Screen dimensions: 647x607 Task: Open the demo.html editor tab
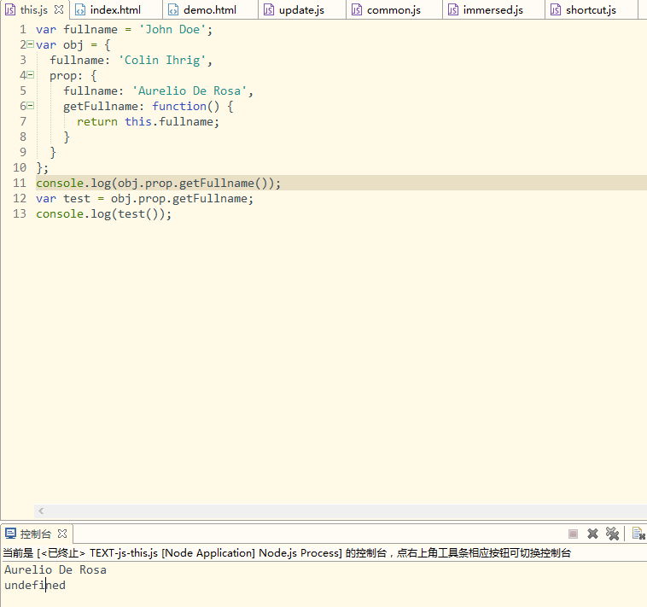coord(210,10)
